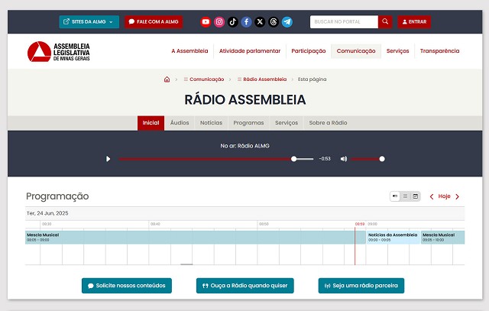Click the audio progress slider handle
The image size is (489, 311).
tap(293, 159)
